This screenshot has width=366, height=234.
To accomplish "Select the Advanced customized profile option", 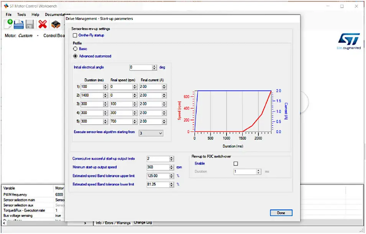I will click(75, 56).
